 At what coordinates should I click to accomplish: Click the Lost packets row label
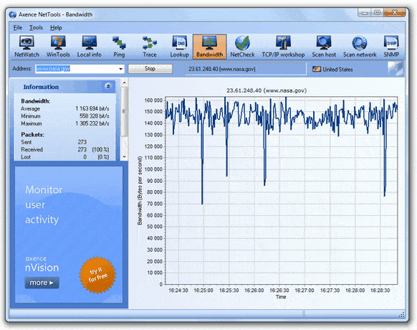[x=26, y=157]
